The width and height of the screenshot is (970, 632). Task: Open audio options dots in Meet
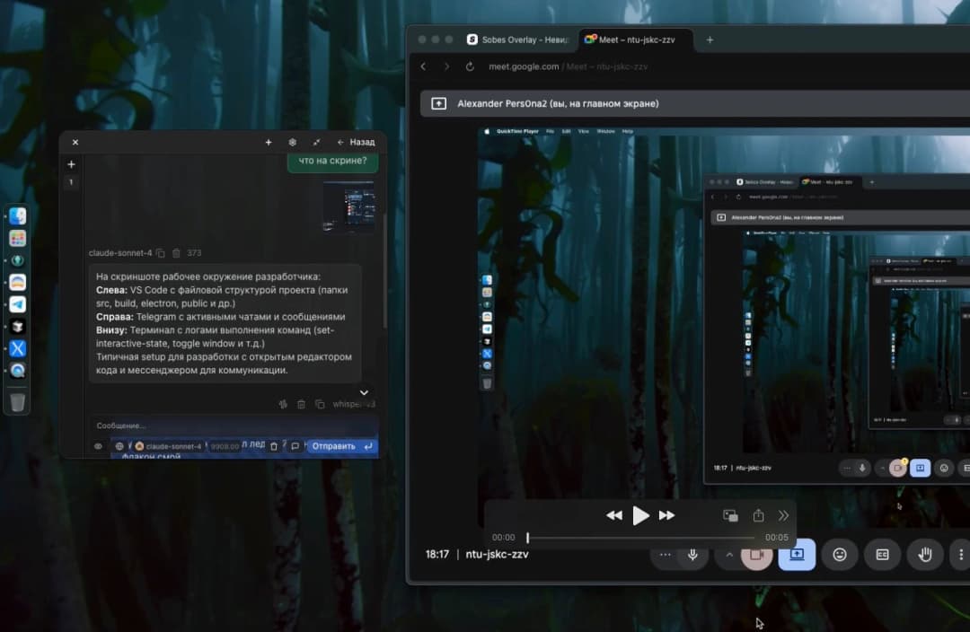pyautogui.click(x=665, y=555)
